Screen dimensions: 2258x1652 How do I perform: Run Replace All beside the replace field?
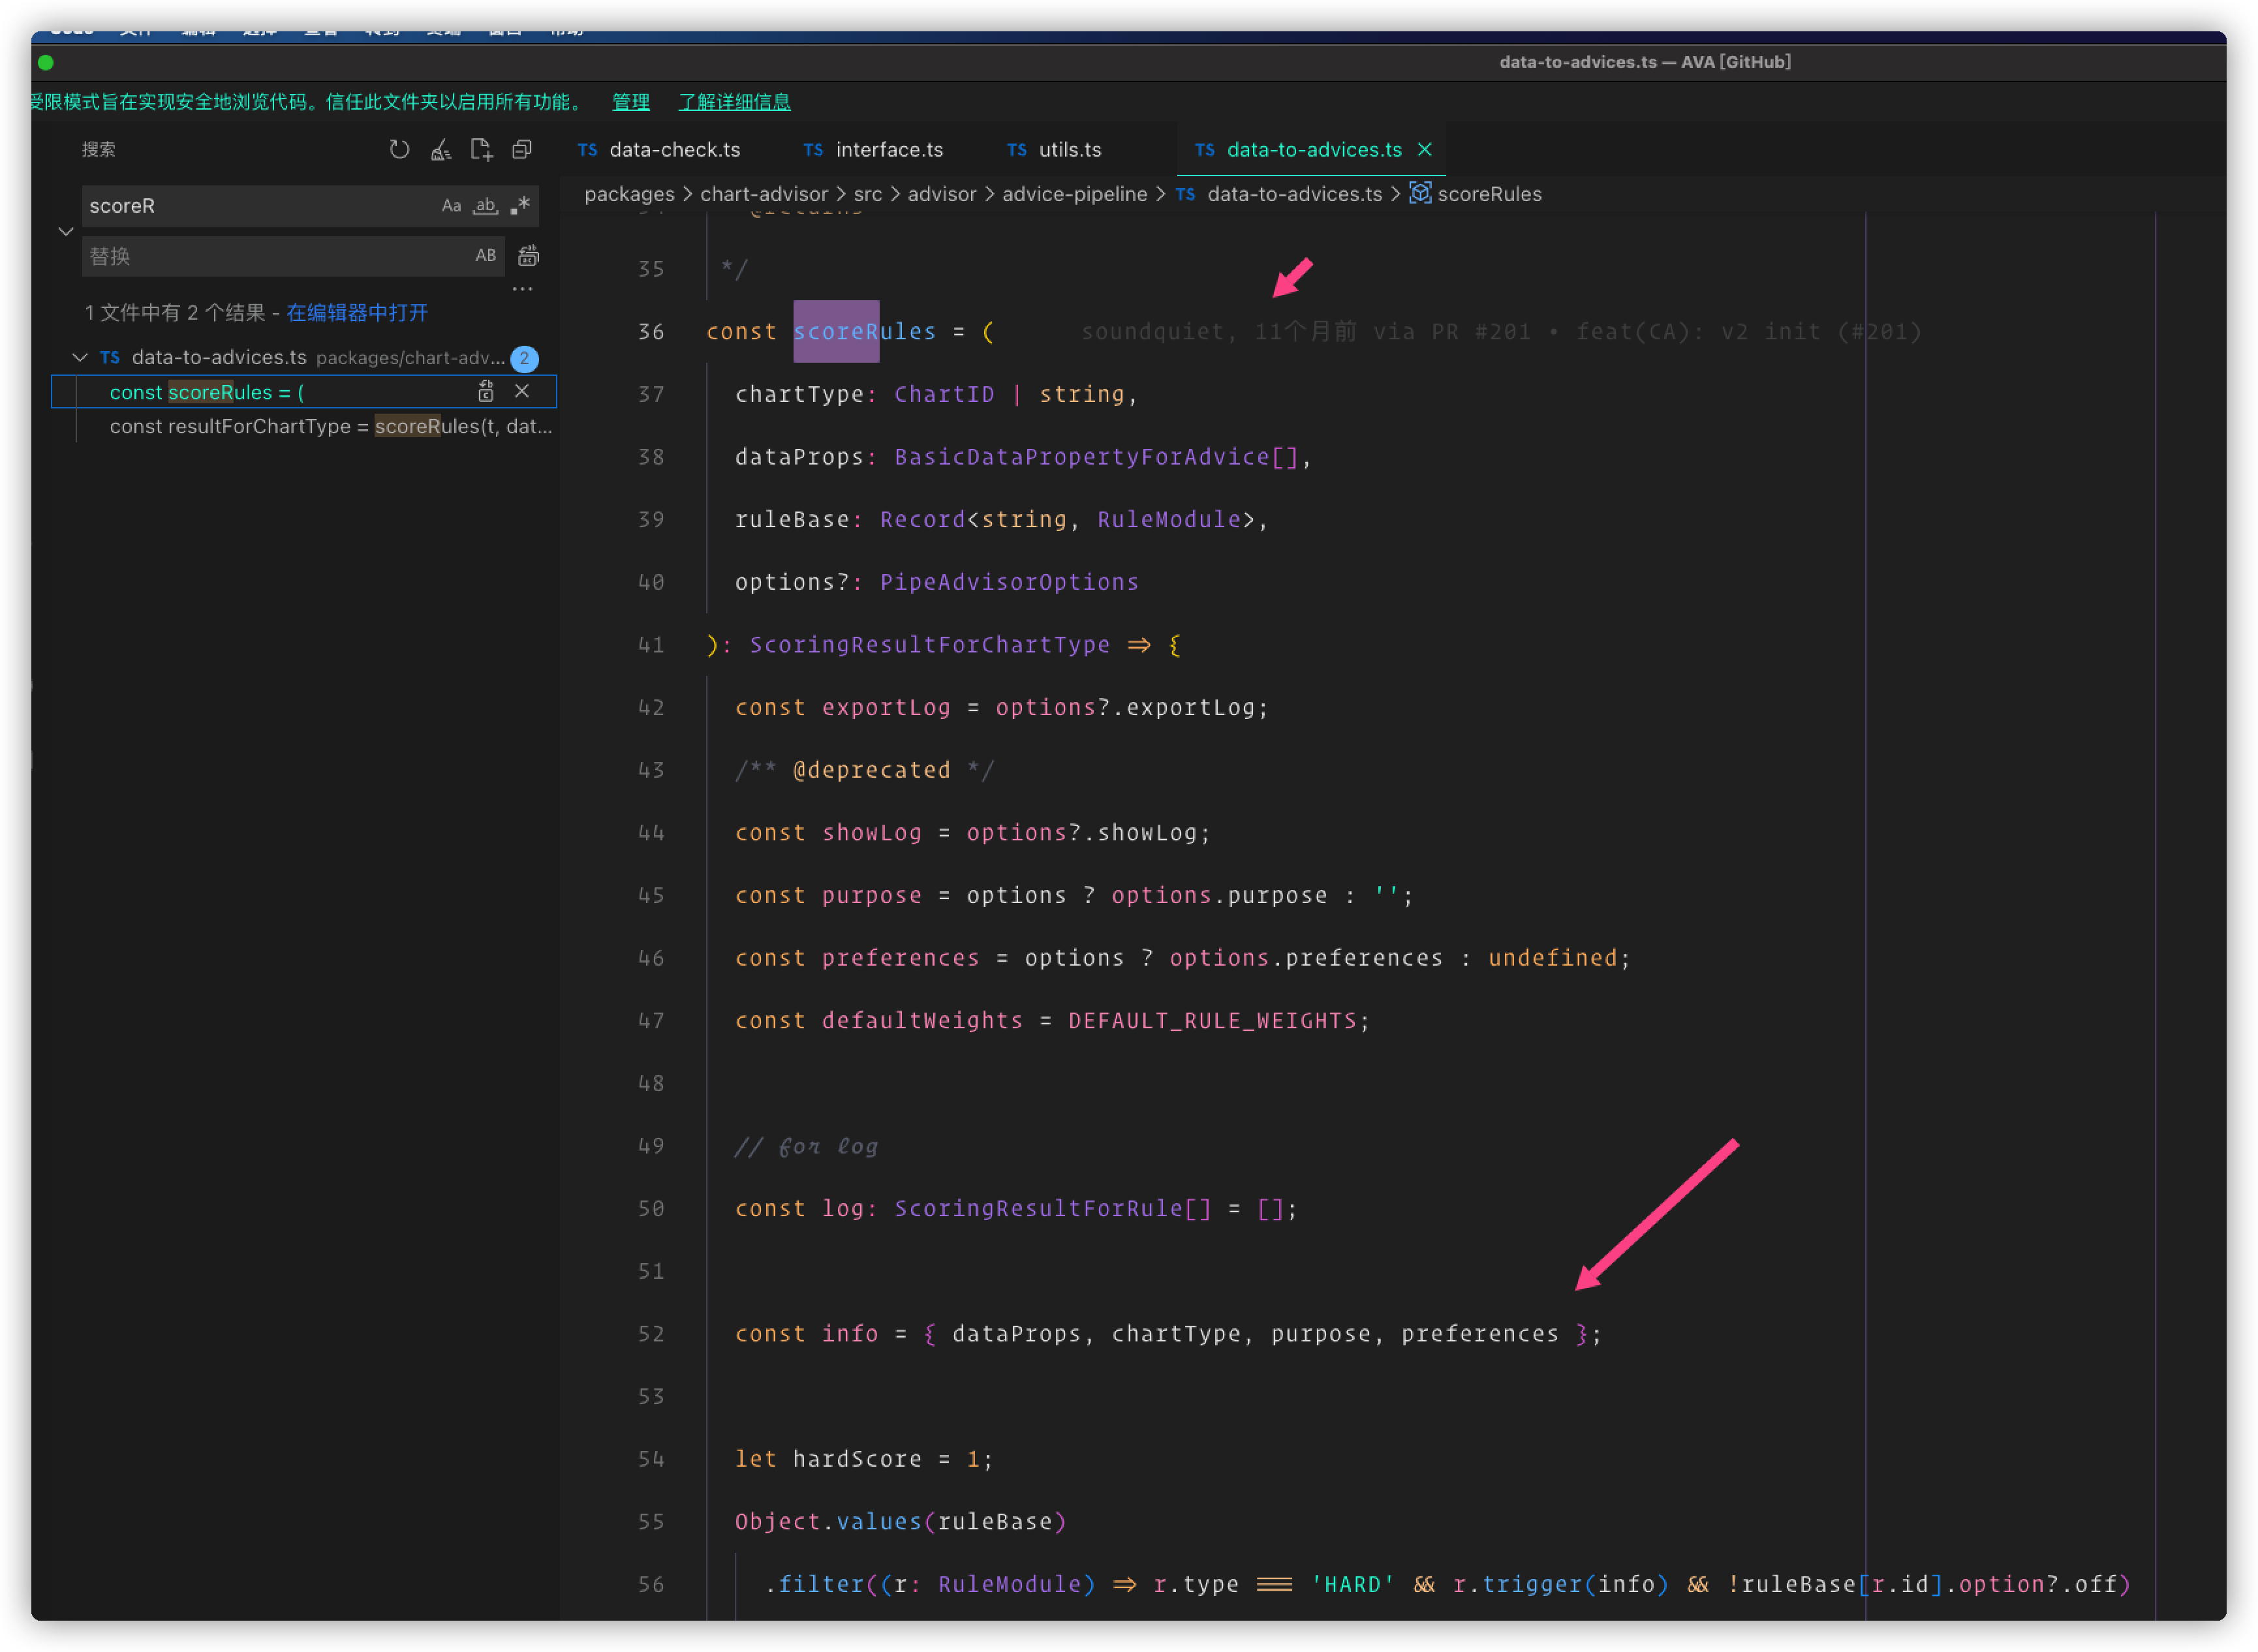[x=528, y=256]
